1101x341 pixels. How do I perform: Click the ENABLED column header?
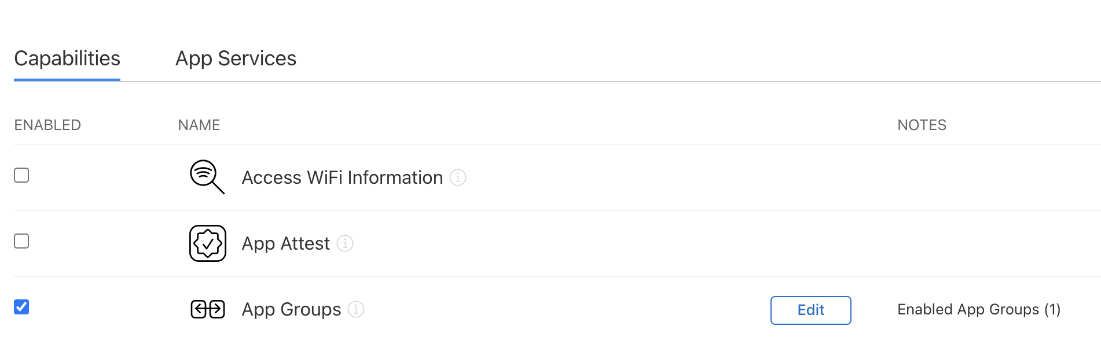pos(47,125)
